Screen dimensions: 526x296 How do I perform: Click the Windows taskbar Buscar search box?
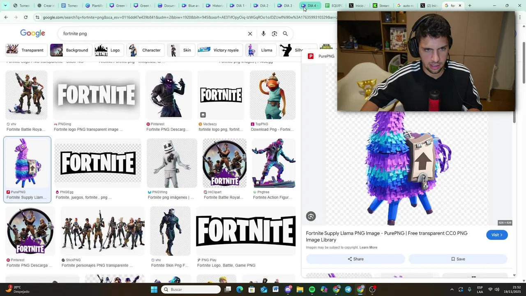[x=191, y=289]
